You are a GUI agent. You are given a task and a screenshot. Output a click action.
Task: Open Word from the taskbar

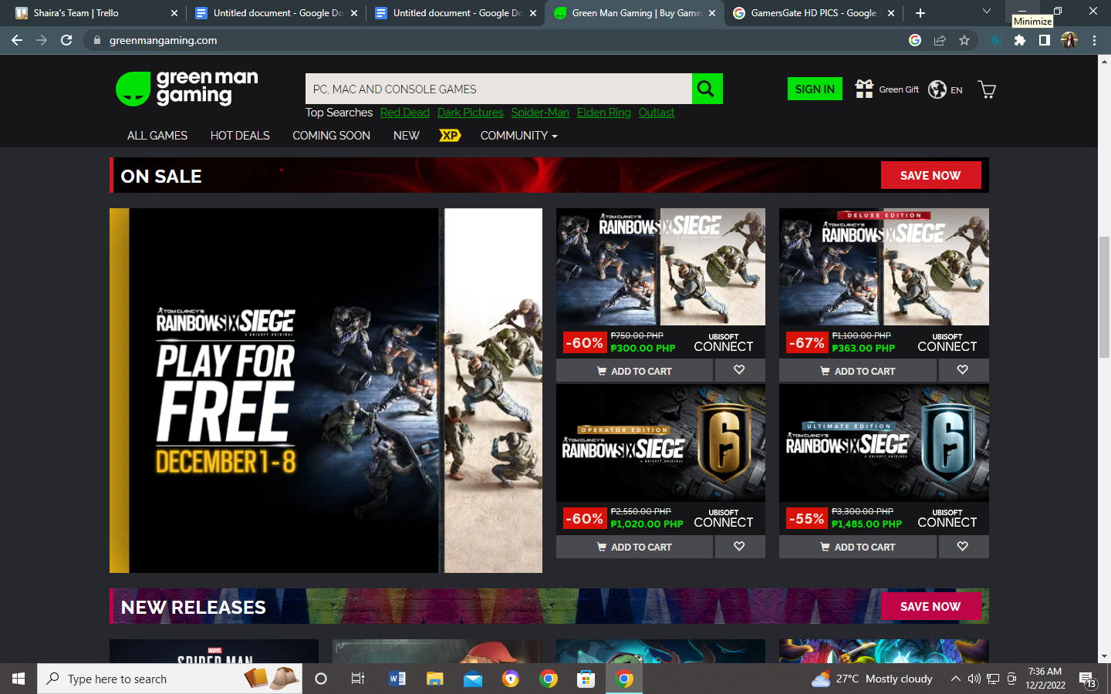397,679
